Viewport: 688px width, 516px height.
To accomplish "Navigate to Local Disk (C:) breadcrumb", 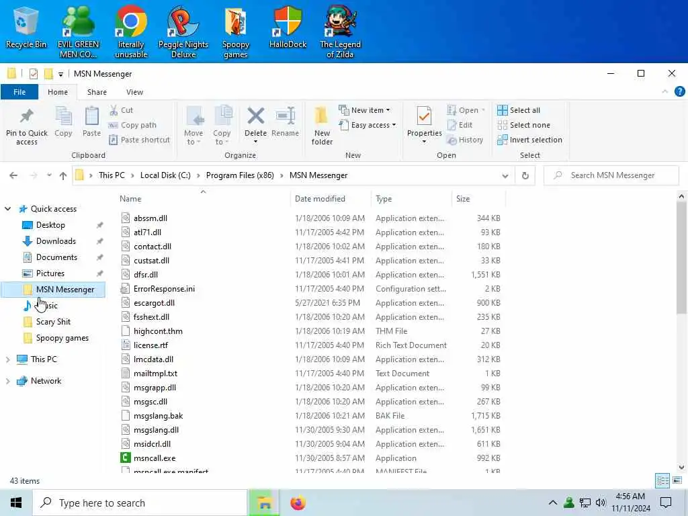I will [165, 175].
